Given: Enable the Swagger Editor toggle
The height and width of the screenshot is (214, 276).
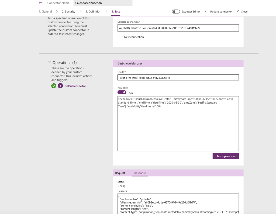Looking at the screenshot, I should (x=176, y=12).
